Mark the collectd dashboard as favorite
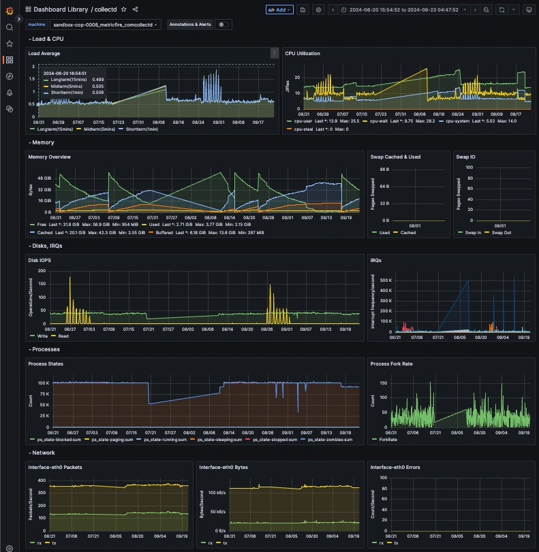The height and width of the screenshot is (552, 539). click(124, 10)
